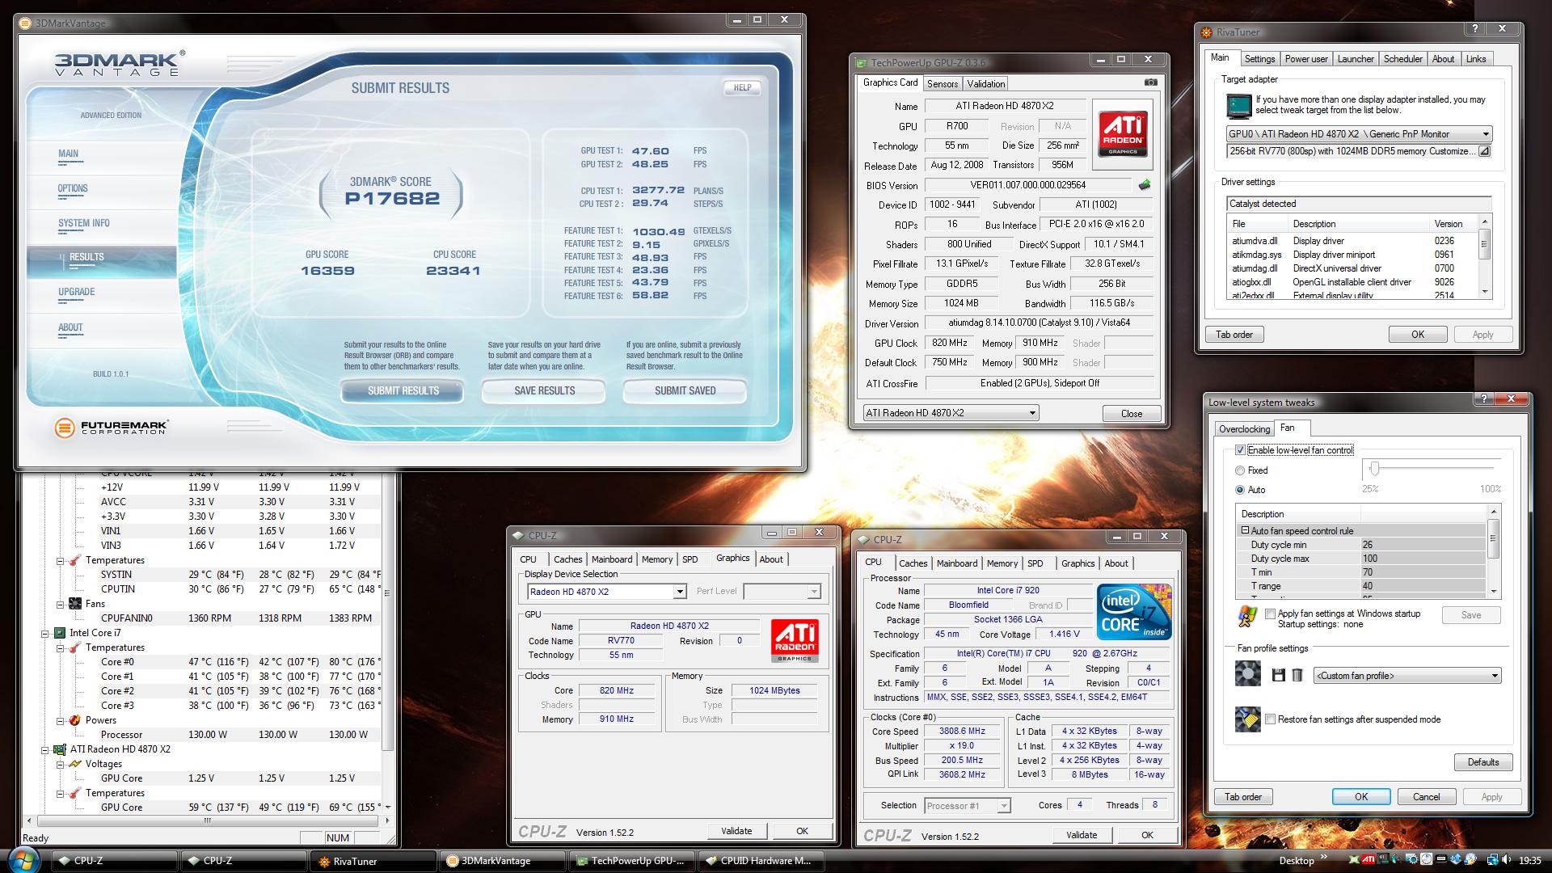Click the GPU-Z BIOS save chip icon
The height and width of the screenshot is (873, 1552).
point(1145,185)
